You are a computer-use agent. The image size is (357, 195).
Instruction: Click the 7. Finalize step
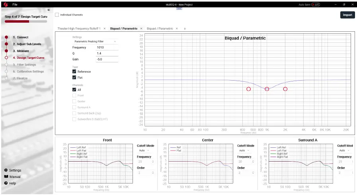[20, 78]
